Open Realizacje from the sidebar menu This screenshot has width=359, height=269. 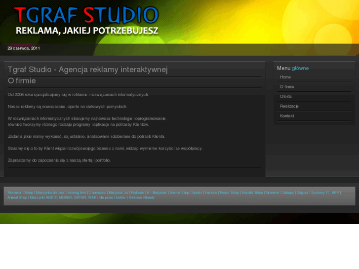(x=289, y=106)
